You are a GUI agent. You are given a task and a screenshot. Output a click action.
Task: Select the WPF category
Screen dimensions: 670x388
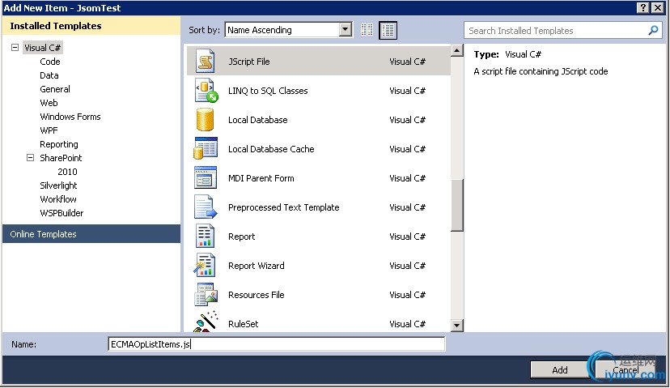(49, 130)
